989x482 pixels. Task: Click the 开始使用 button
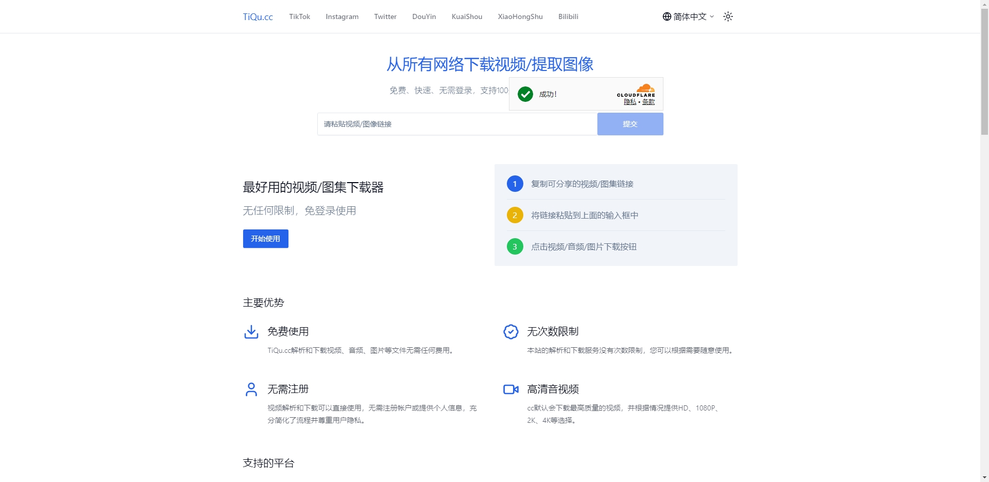[265, 238]
